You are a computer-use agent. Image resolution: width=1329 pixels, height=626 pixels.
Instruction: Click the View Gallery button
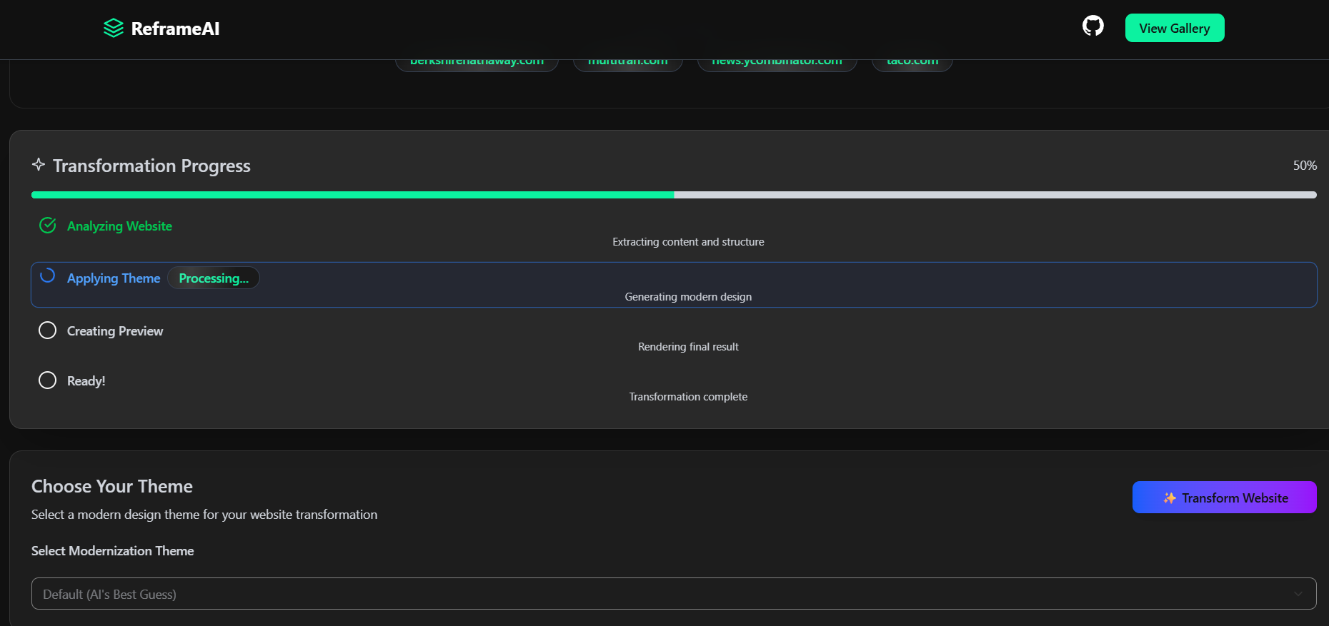click(1175, 28)
